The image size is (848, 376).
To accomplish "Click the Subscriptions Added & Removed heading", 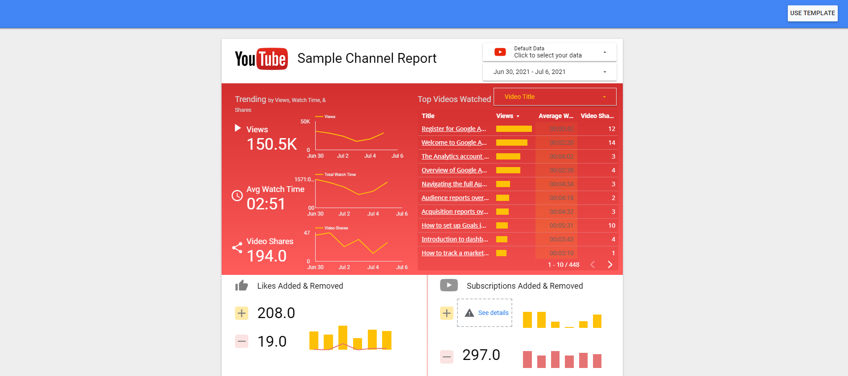I will tap(525, 286).
